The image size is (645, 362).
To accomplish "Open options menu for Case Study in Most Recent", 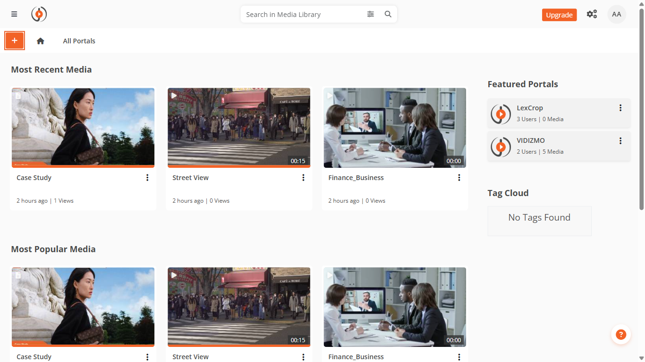I will [x=147, y=178].
